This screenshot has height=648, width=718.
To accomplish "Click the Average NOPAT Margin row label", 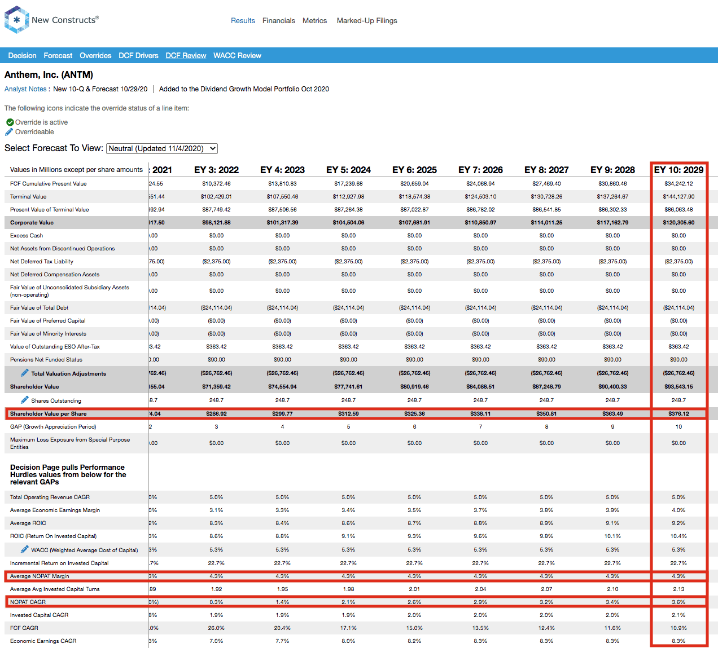I will click(x=40, y=576).
